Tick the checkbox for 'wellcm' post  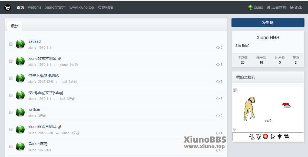point(11,112)
